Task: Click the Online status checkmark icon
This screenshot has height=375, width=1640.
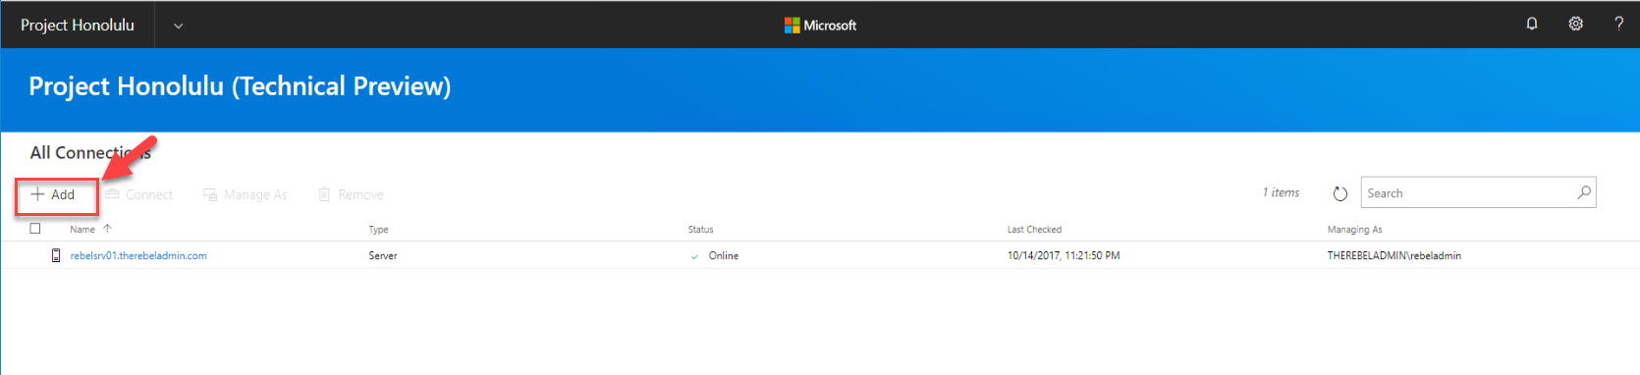Action: [x=694, y=256]
